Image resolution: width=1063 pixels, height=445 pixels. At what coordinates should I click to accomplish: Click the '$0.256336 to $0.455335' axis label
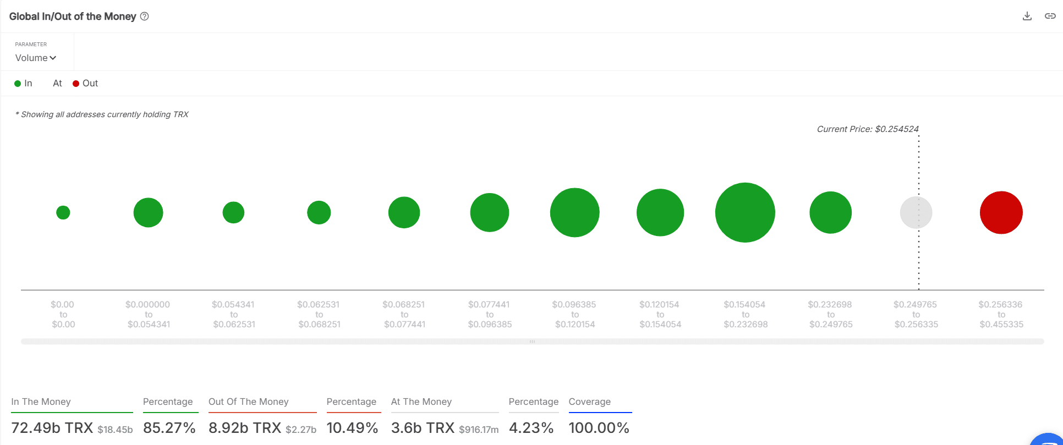click(x=1001, y=315)
